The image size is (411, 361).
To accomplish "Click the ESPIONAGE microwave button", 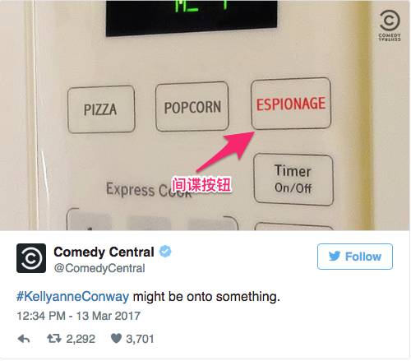I will (x=291, y=104).
